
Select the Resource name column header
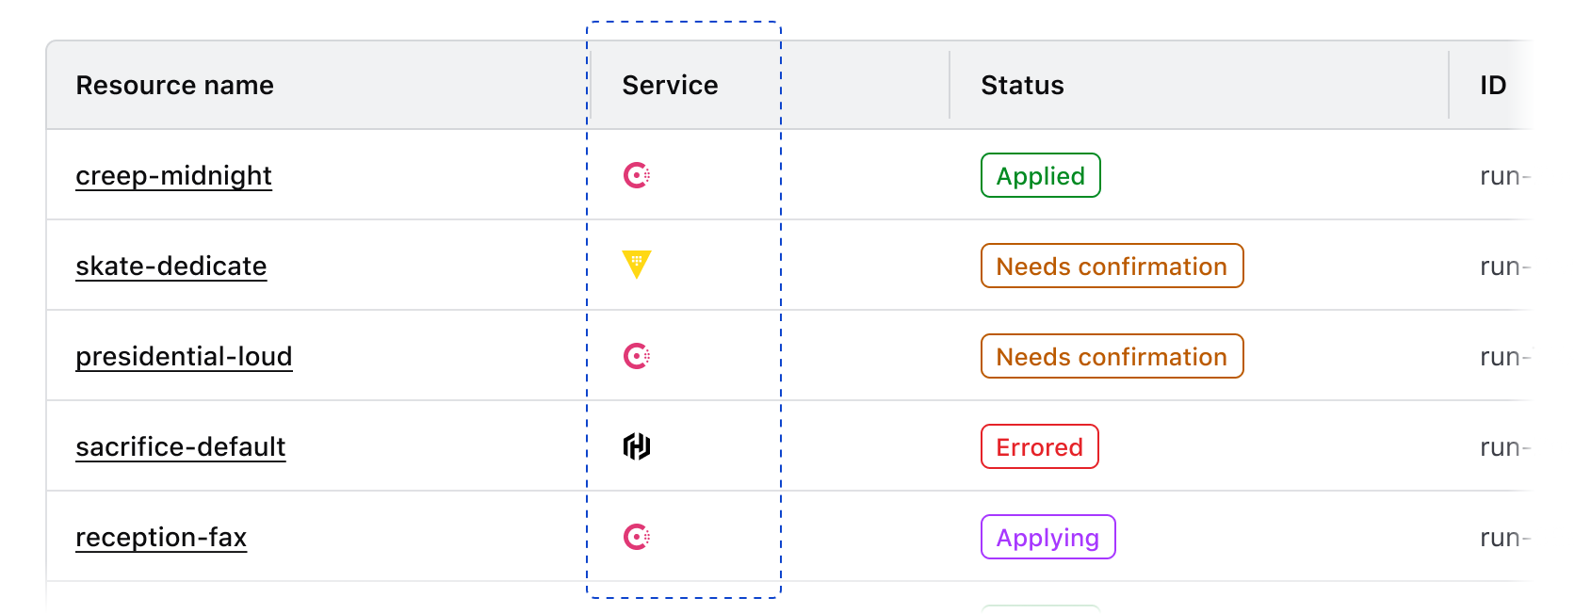coord(174,86)
